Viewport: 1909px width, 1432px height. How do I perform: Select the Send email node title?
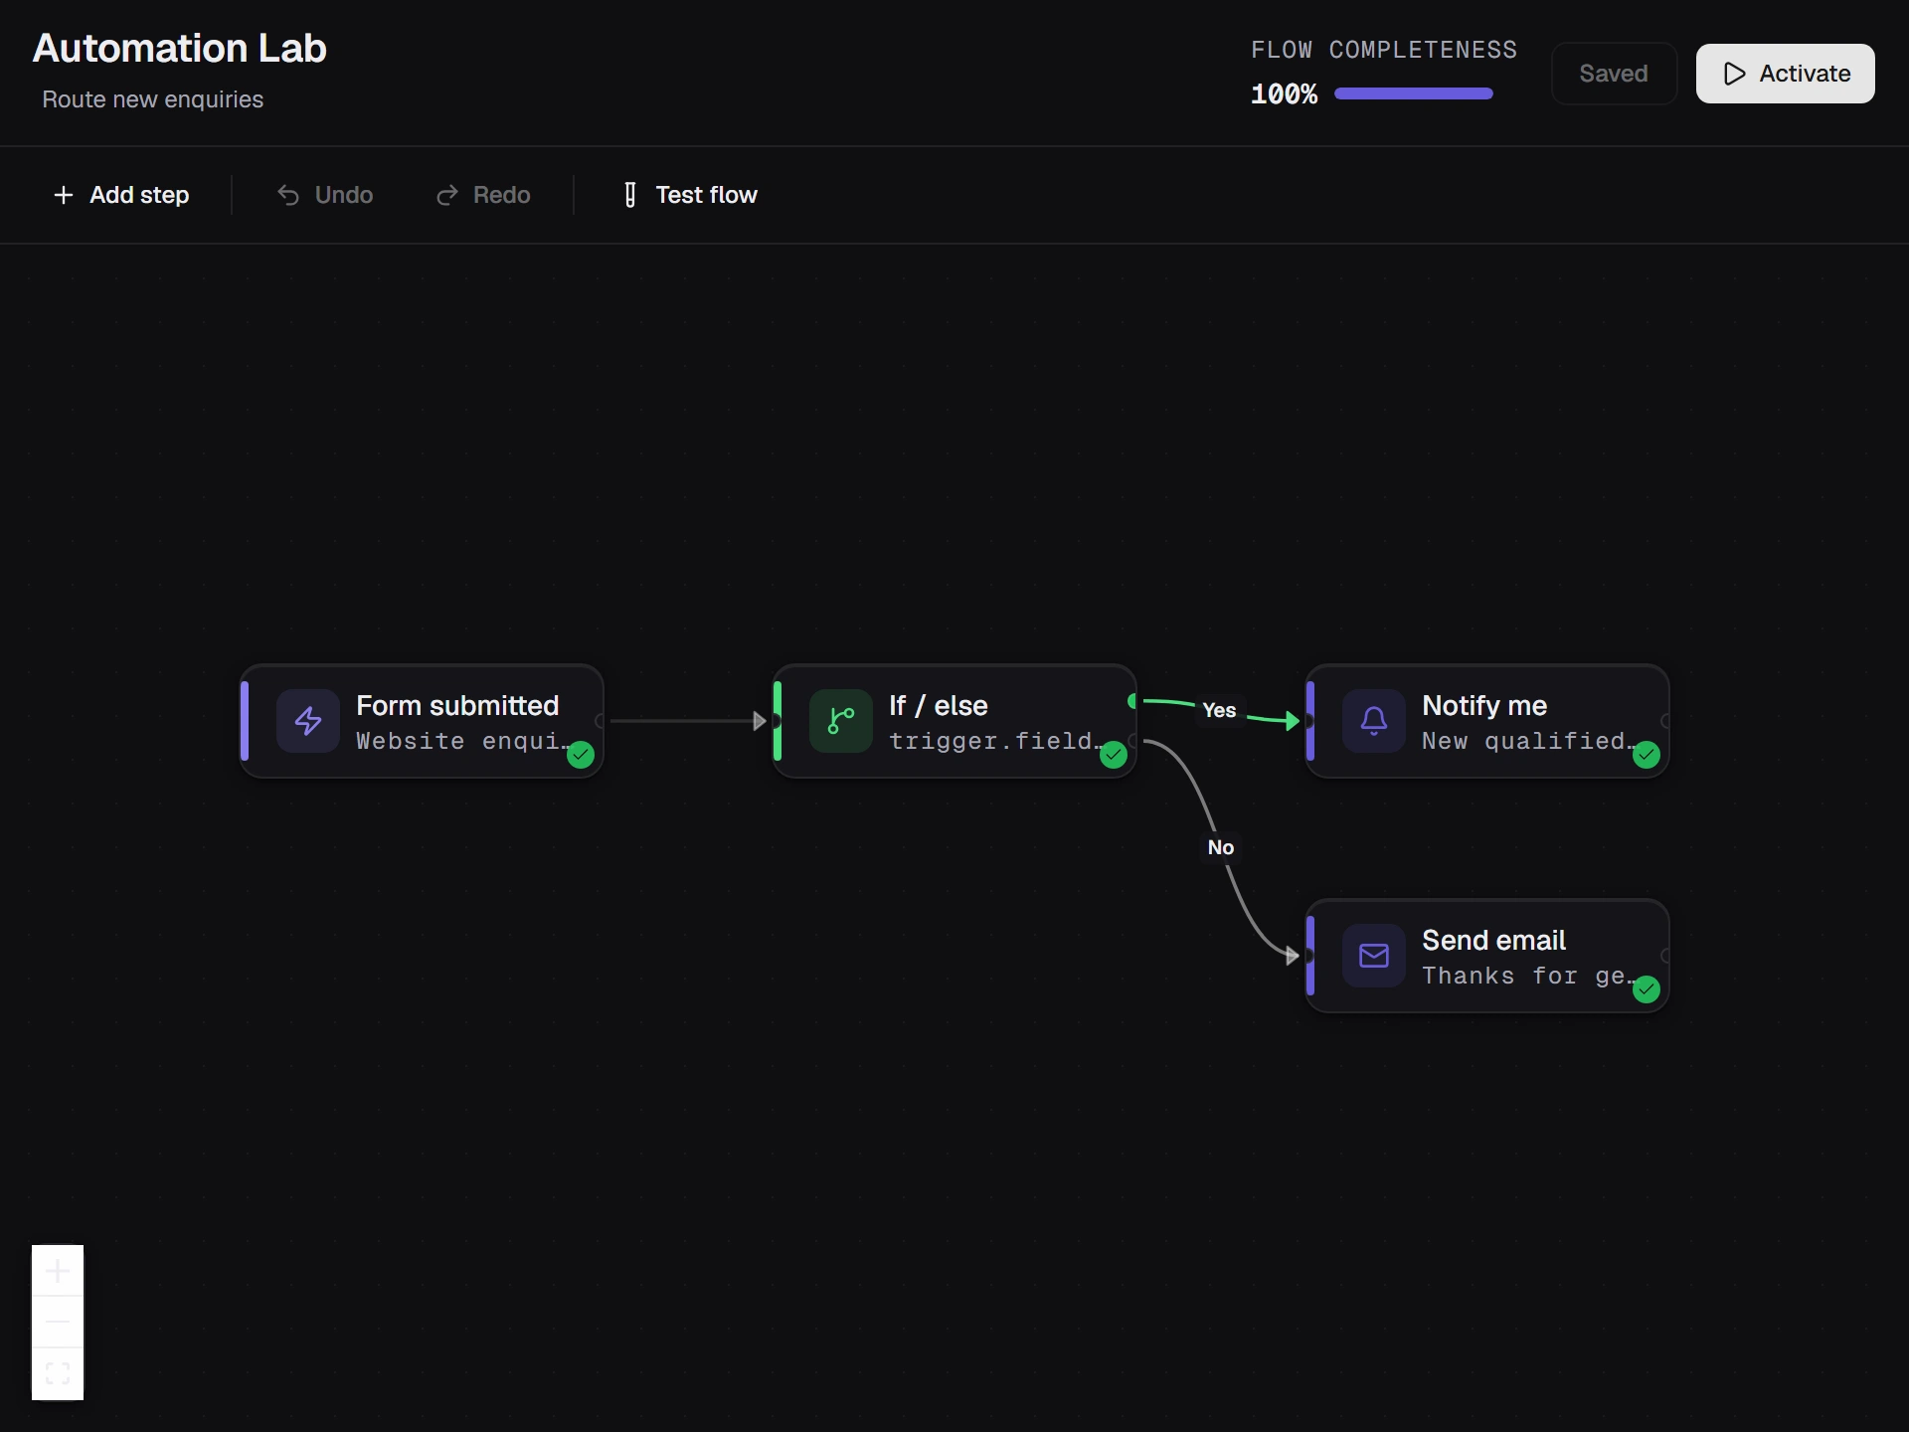tap(1493, 940)
